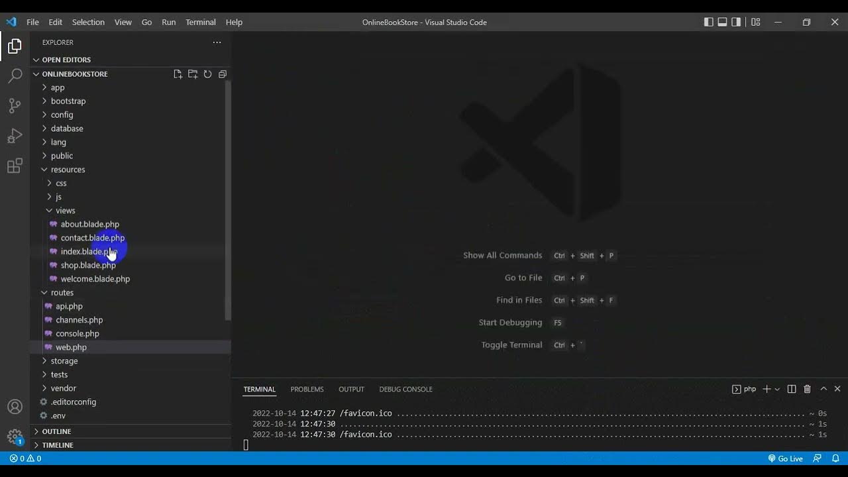Image resolution: width=848 pixels, height=477 pixels.
Task: Open the Run menu
Action: tap(169, 22)
